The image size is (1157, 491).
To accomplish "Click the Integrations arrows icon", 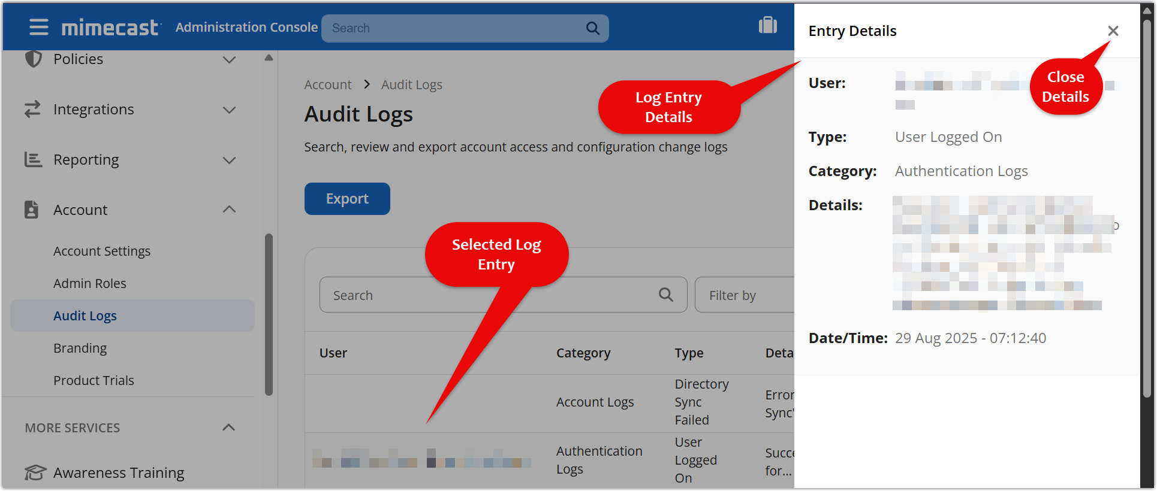I will [x=32, y=109].
